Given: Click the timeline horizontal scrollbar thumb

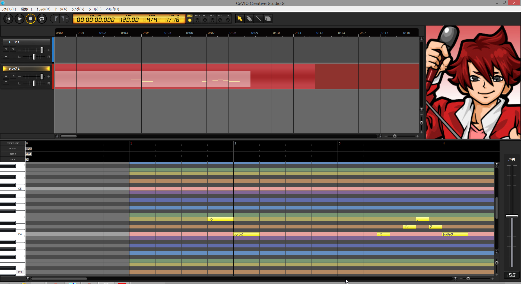Looking at the screenshot, I should pos(68,136).
